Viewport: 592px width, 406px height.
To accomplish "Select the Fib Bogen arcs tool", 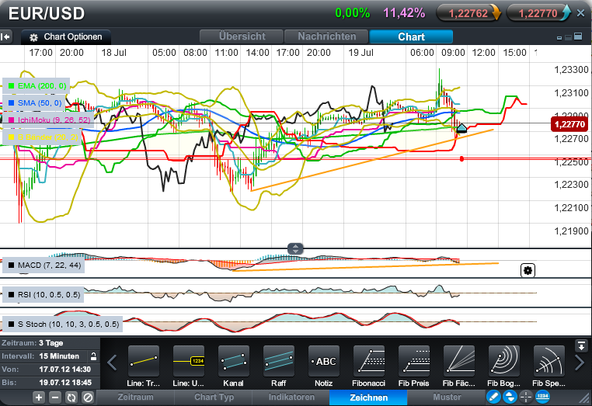I will [x=504, y=361].
